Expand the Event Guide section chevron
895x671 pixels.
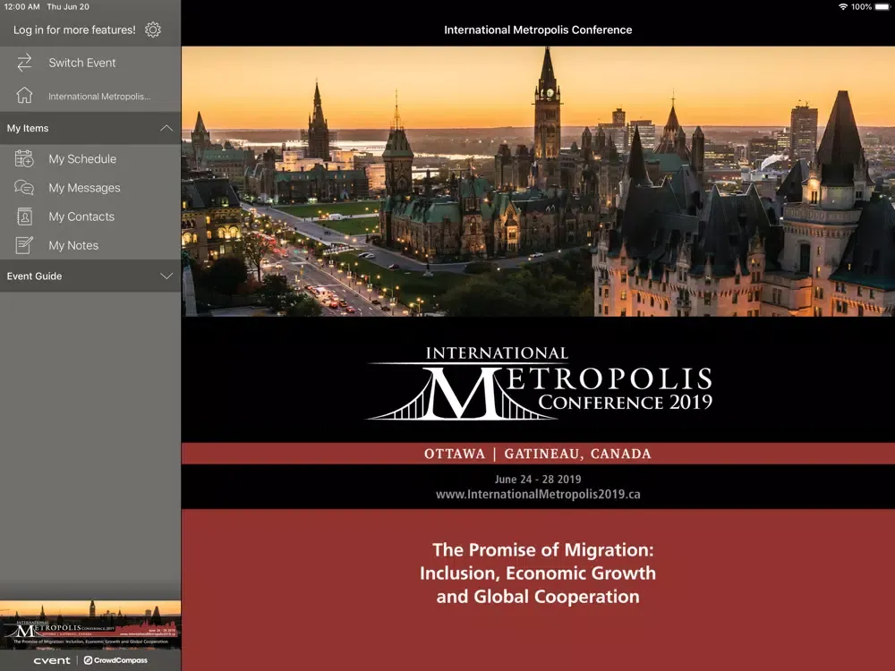pyautogui.click(x=166, y=276)
